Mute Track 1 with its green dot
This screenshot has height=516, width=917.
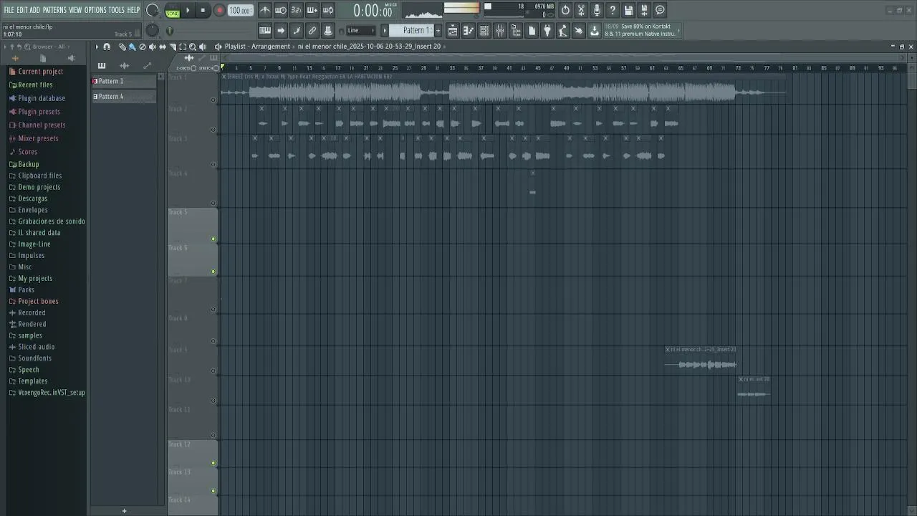(213, 100)
